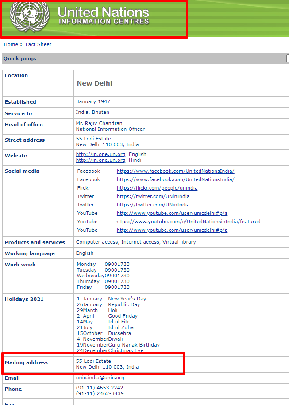Select the Products and services value text
Image resolution: width=289 pixels, height=405 pixels.
pyautogui.click(x=136, y=242)
